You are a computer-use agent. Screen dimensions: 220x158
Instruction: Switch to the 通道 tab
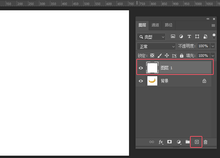coord(155,25)
